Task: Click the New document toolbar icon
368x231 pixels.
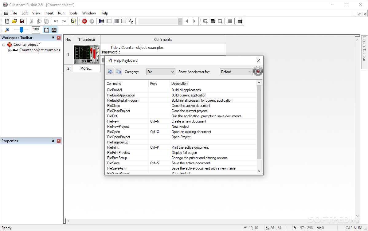Action: (7, 22)
